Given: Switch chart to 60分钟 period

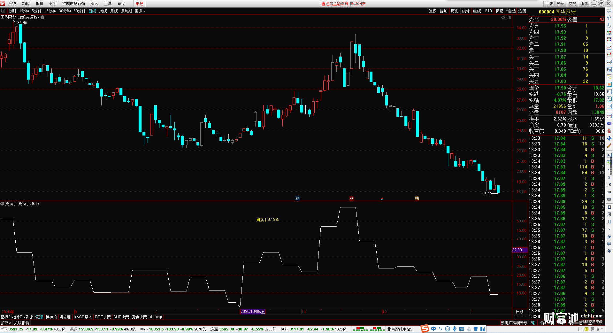Looking at the screenshot, I should [80, 11].
